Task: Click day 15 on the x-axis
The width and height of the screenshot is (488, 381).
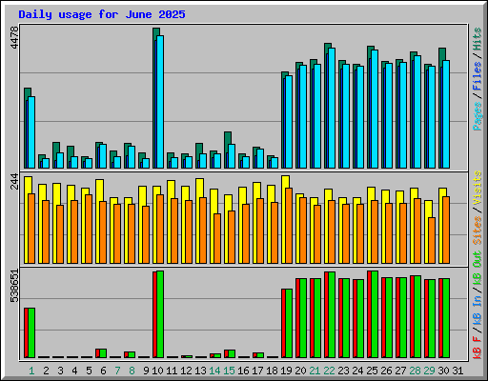Action: coord(229,371)
